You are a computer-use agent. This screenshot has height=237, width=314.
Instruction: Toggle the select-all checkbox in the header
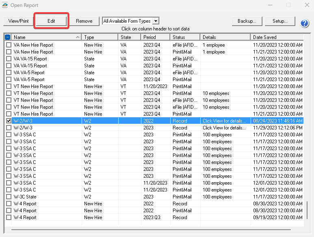coord(8,37)
